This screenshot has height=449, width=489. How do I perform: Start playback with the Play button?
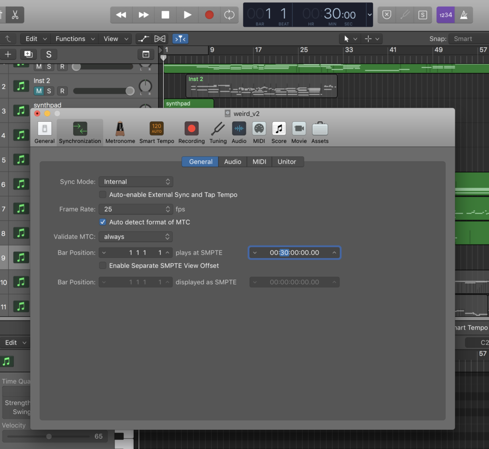pos(187,15)
